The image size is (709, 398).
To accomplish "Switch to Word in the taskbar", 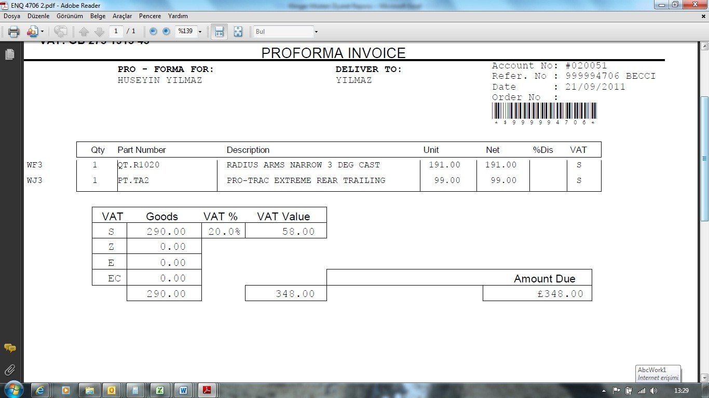I will click(183, 390).
